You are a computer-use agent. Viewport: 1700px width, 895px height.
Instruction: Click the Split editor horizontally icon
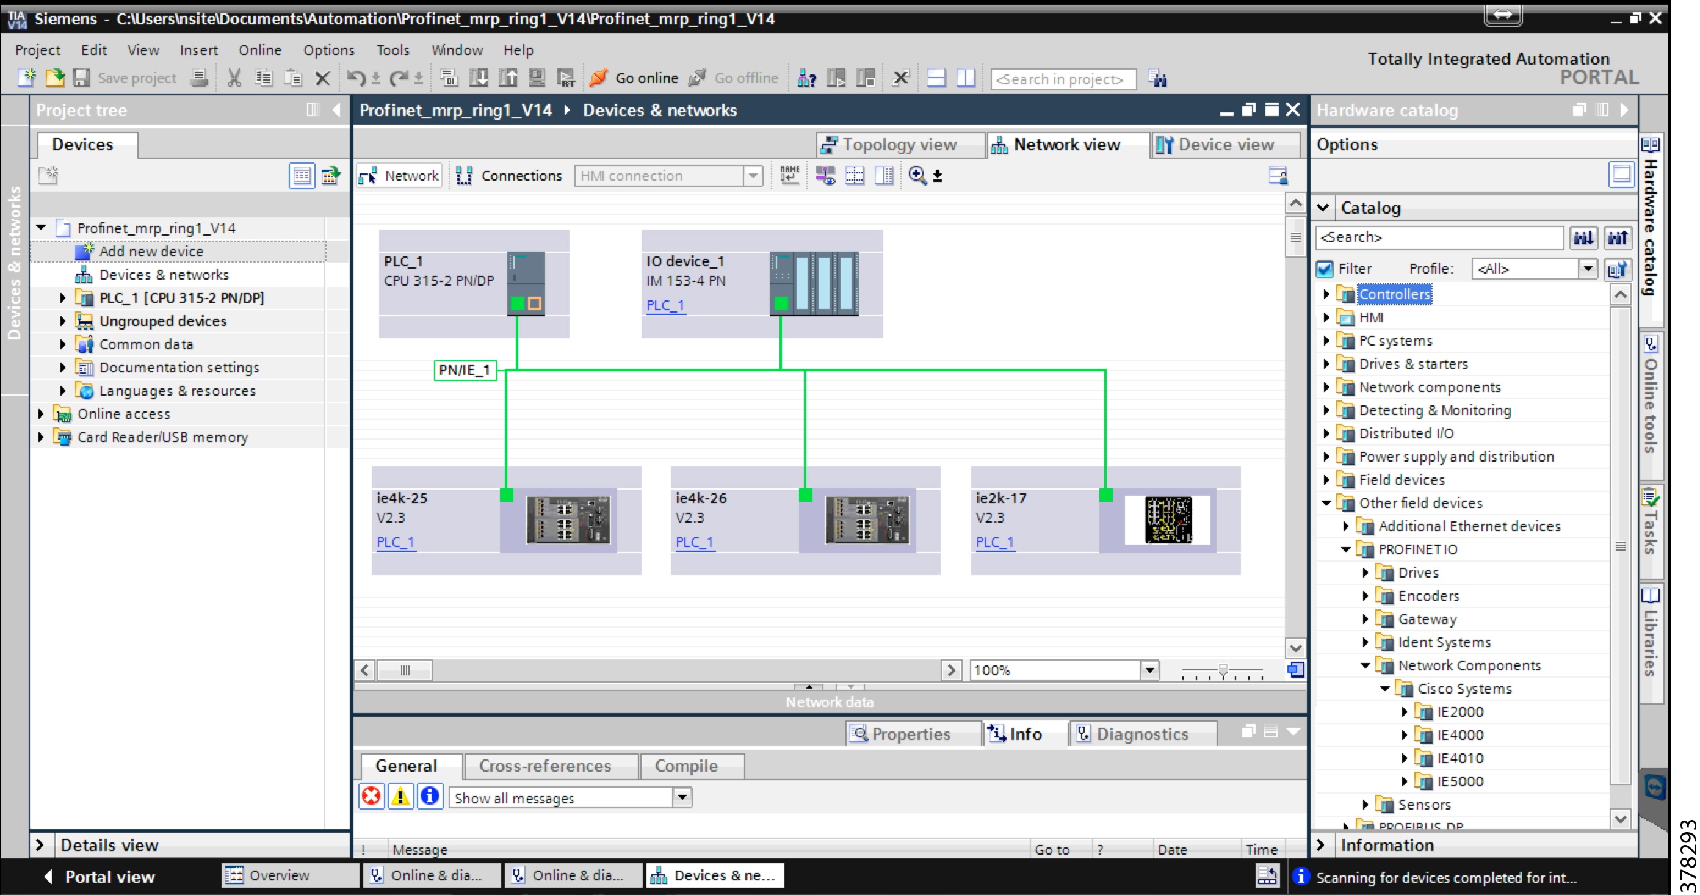[936, 79]
